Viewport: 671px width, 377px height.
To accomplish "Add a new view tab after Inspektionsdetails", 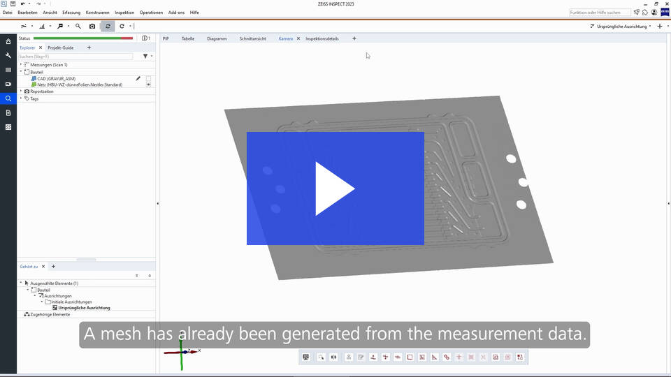I will point(354,38).
